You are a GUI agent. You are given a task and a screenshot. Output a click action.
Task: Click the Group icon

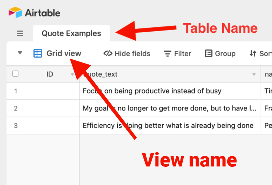click(x=208, y=53)
